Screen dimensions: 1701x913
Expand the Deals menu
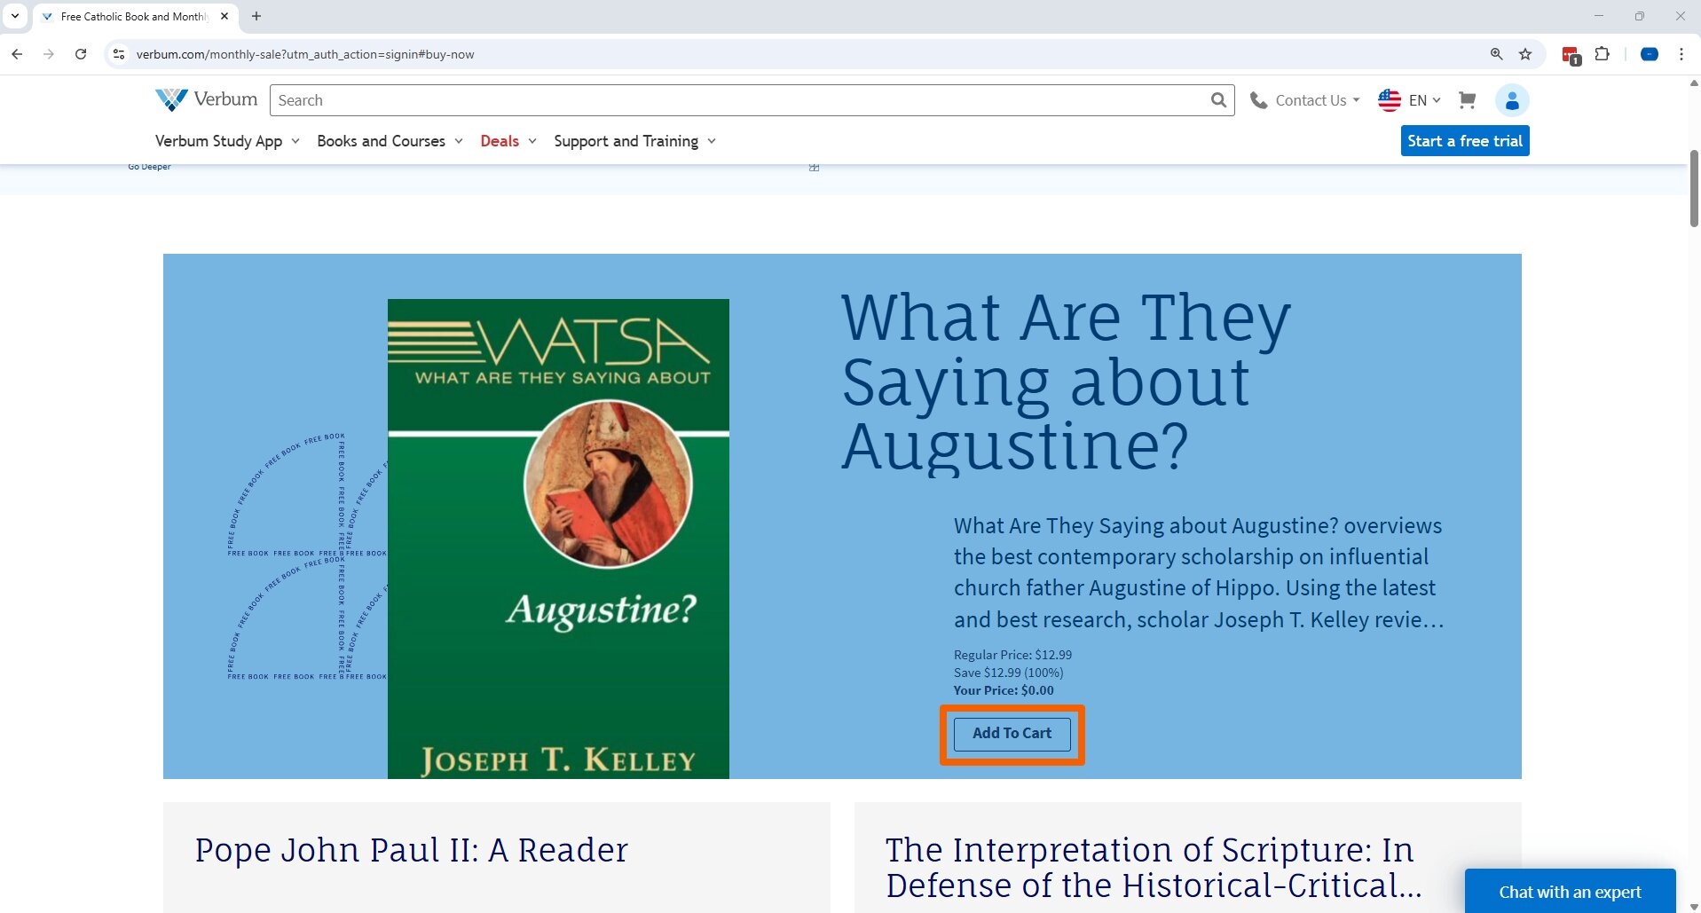(x=508, y=141)
